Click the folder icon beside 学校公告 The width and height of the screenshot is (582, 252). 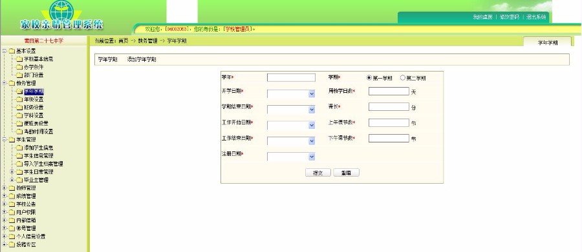[x=12, y=204]
